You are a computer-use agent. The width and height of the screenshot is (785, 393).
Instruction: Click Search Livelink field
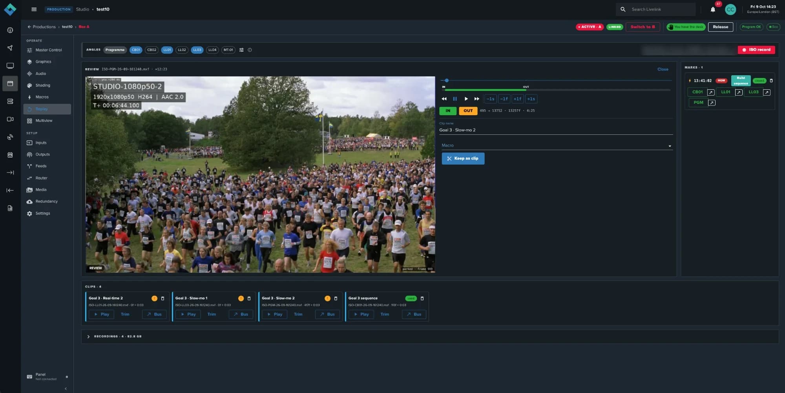pyautogui.click(x=661, y=9)
